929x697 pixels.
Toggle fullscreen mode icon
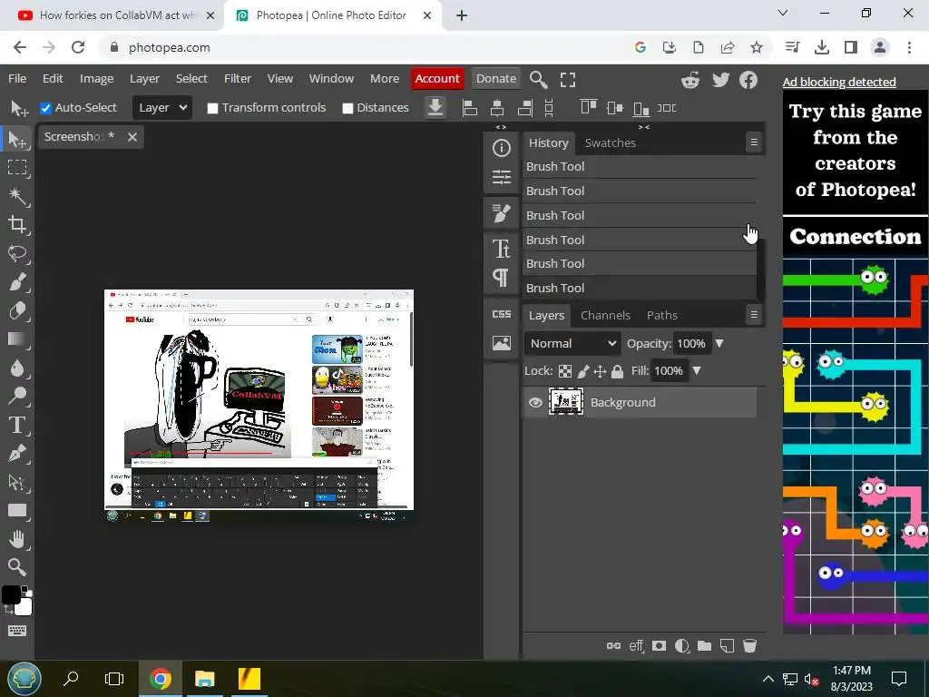click(568, 80)
